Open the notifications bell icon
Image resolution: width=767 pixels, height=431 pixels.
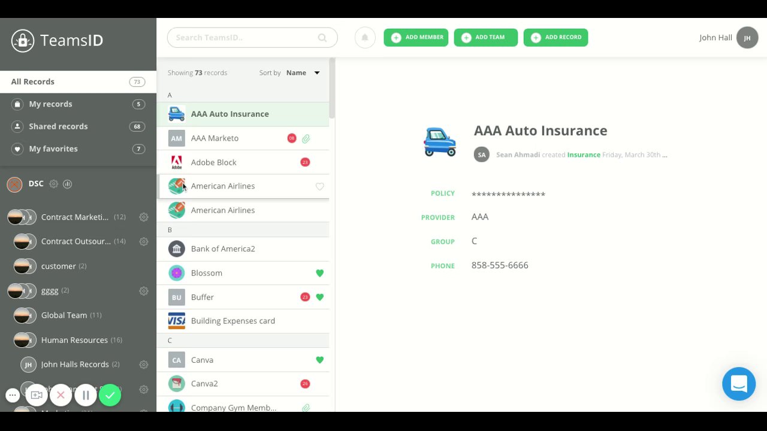pyautogui.click(x=364, y=38)
